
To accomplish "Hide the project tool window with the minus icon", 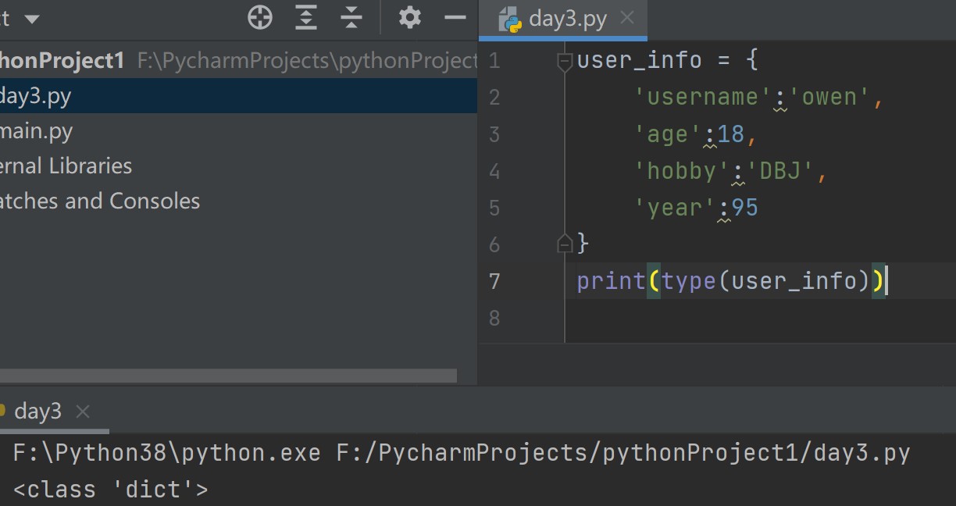I will [455, 17].
